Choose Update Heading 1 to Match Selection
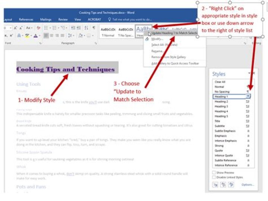This screenshot has height=201, width=268. coord(171,33)
